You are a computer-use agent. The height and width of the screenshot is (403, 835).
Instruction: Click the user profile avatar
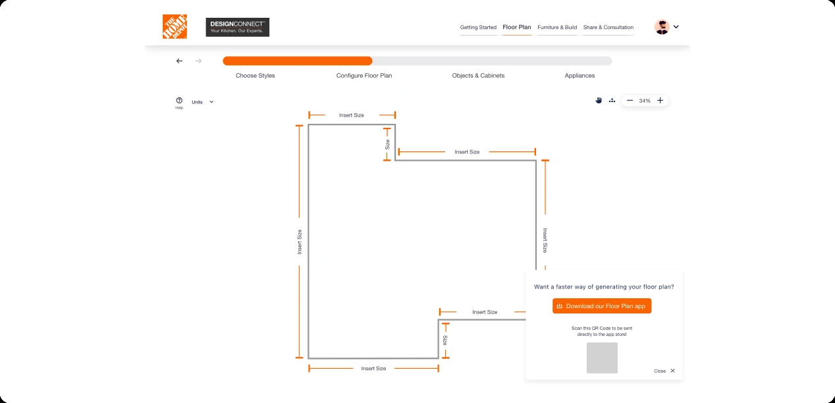[662, 27]
